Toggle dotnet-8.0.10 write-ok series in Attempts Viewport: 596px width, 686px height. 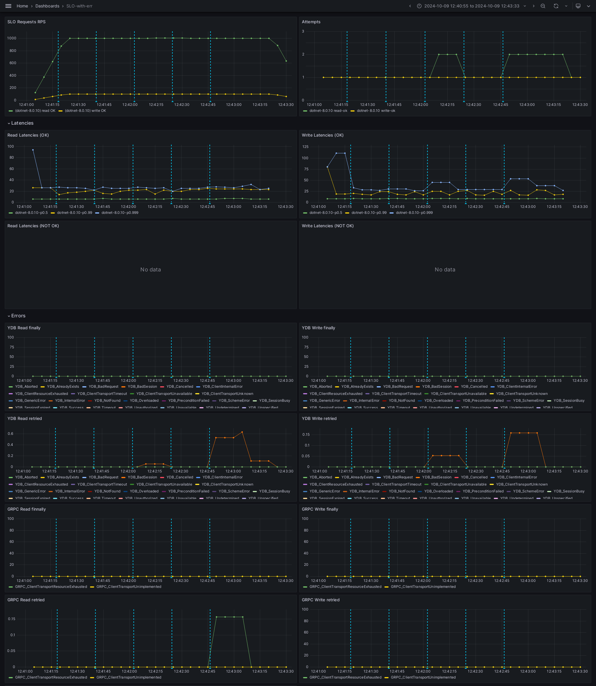point(376,111)
